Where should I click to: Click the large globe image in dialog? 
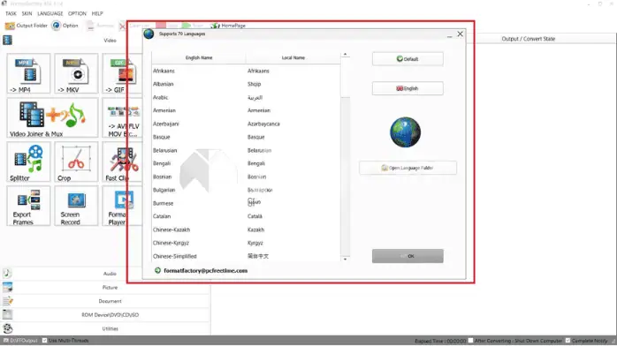[x=405, y=132]
